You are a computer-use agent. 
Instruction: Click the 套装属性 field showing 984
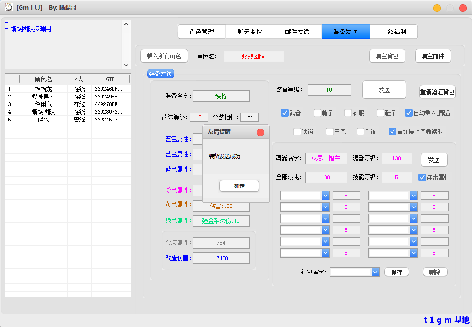tap(221, 243)
